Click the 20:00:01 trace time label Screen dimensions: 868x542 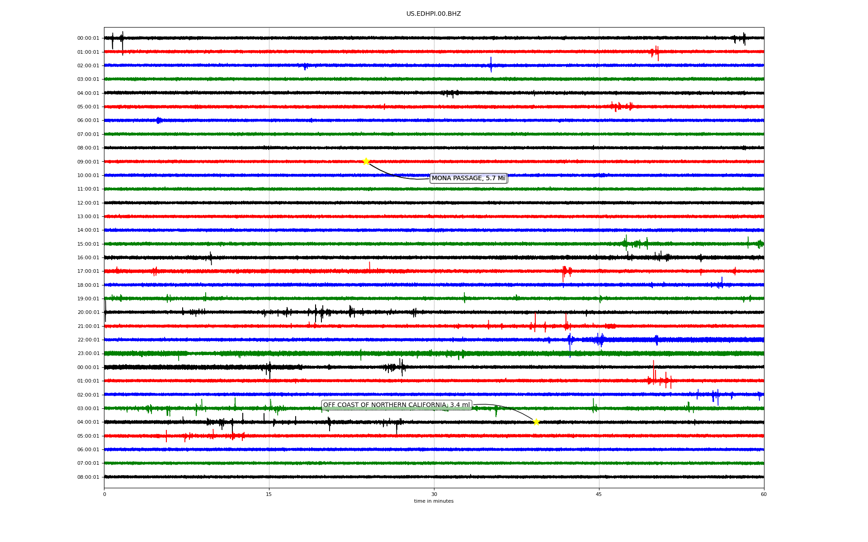(x=88, y=313)
